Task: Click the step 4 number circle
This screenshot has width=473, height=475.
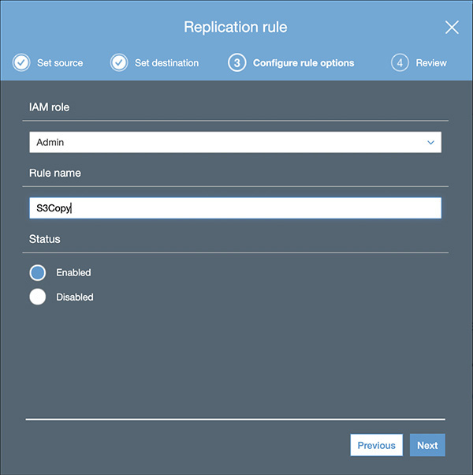Action: point(400,62)
